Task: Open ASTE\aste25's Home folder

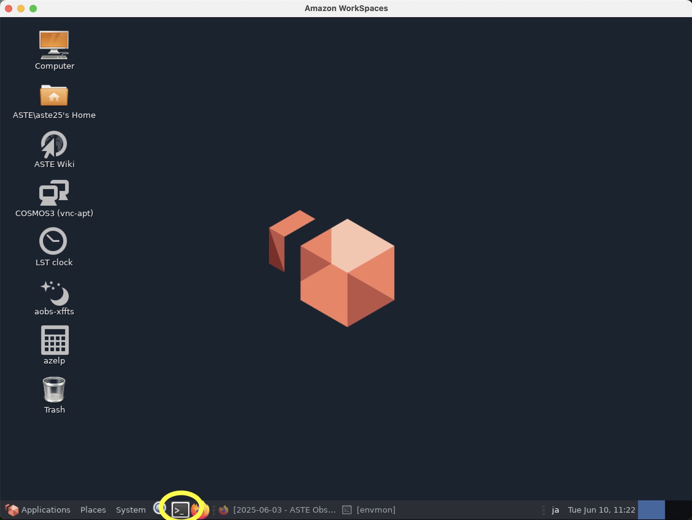Action: (x=54, y=95)
